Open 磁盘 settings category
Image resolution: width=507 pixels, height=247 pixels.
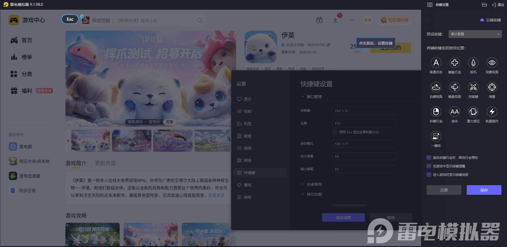(260, 136)
